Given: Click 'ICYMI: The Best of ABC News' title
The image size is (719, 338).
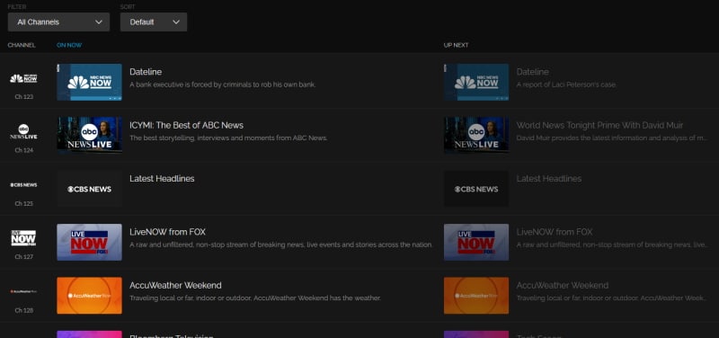Looking at the screenshot, I should (x=187, y=125).
